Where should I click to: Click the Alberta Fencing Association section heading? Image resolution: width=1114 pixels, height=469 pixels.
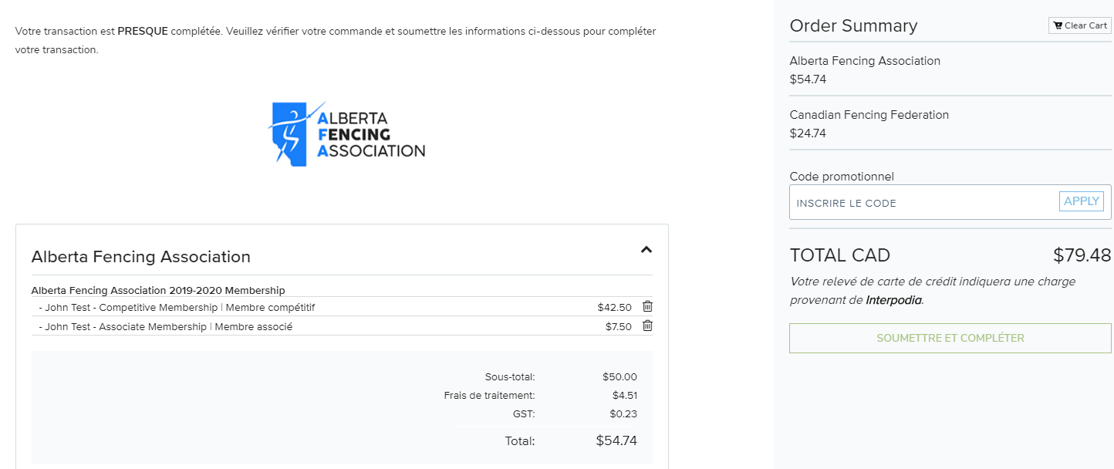pos(140,257)
